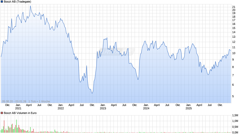Click the price axis label 7

coord(233,75)
